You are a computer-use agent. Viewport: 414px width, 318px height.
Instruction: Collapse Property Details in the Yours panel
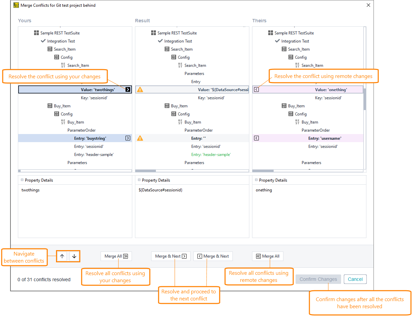[22, 180]
